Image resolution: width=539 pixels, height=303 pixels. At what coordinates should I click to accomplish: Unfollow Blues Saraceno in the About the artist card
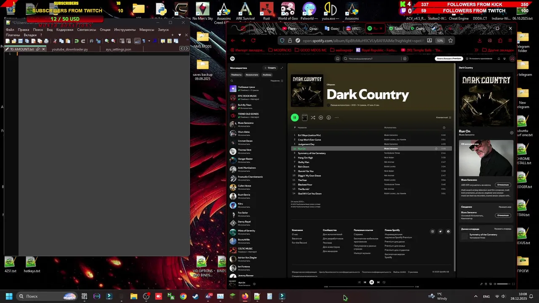503,185
